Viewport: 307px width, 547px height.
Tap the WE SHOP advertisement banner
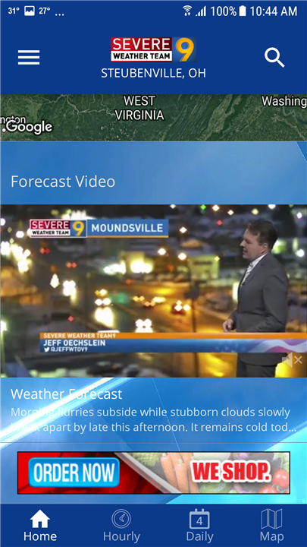tap(153, 473)
